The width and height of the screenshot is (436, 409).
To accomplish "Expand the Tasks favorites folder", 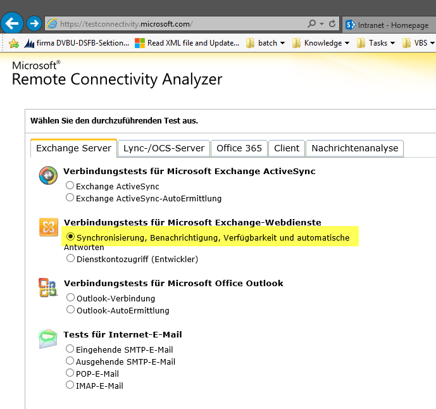I will [376, 43].
